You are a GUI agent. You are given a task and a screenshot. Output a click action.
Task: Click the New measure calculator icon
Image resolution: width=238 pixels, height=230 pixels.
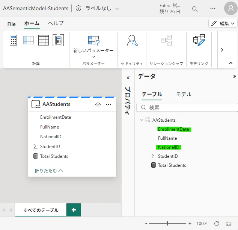click(x=14, y=40)
